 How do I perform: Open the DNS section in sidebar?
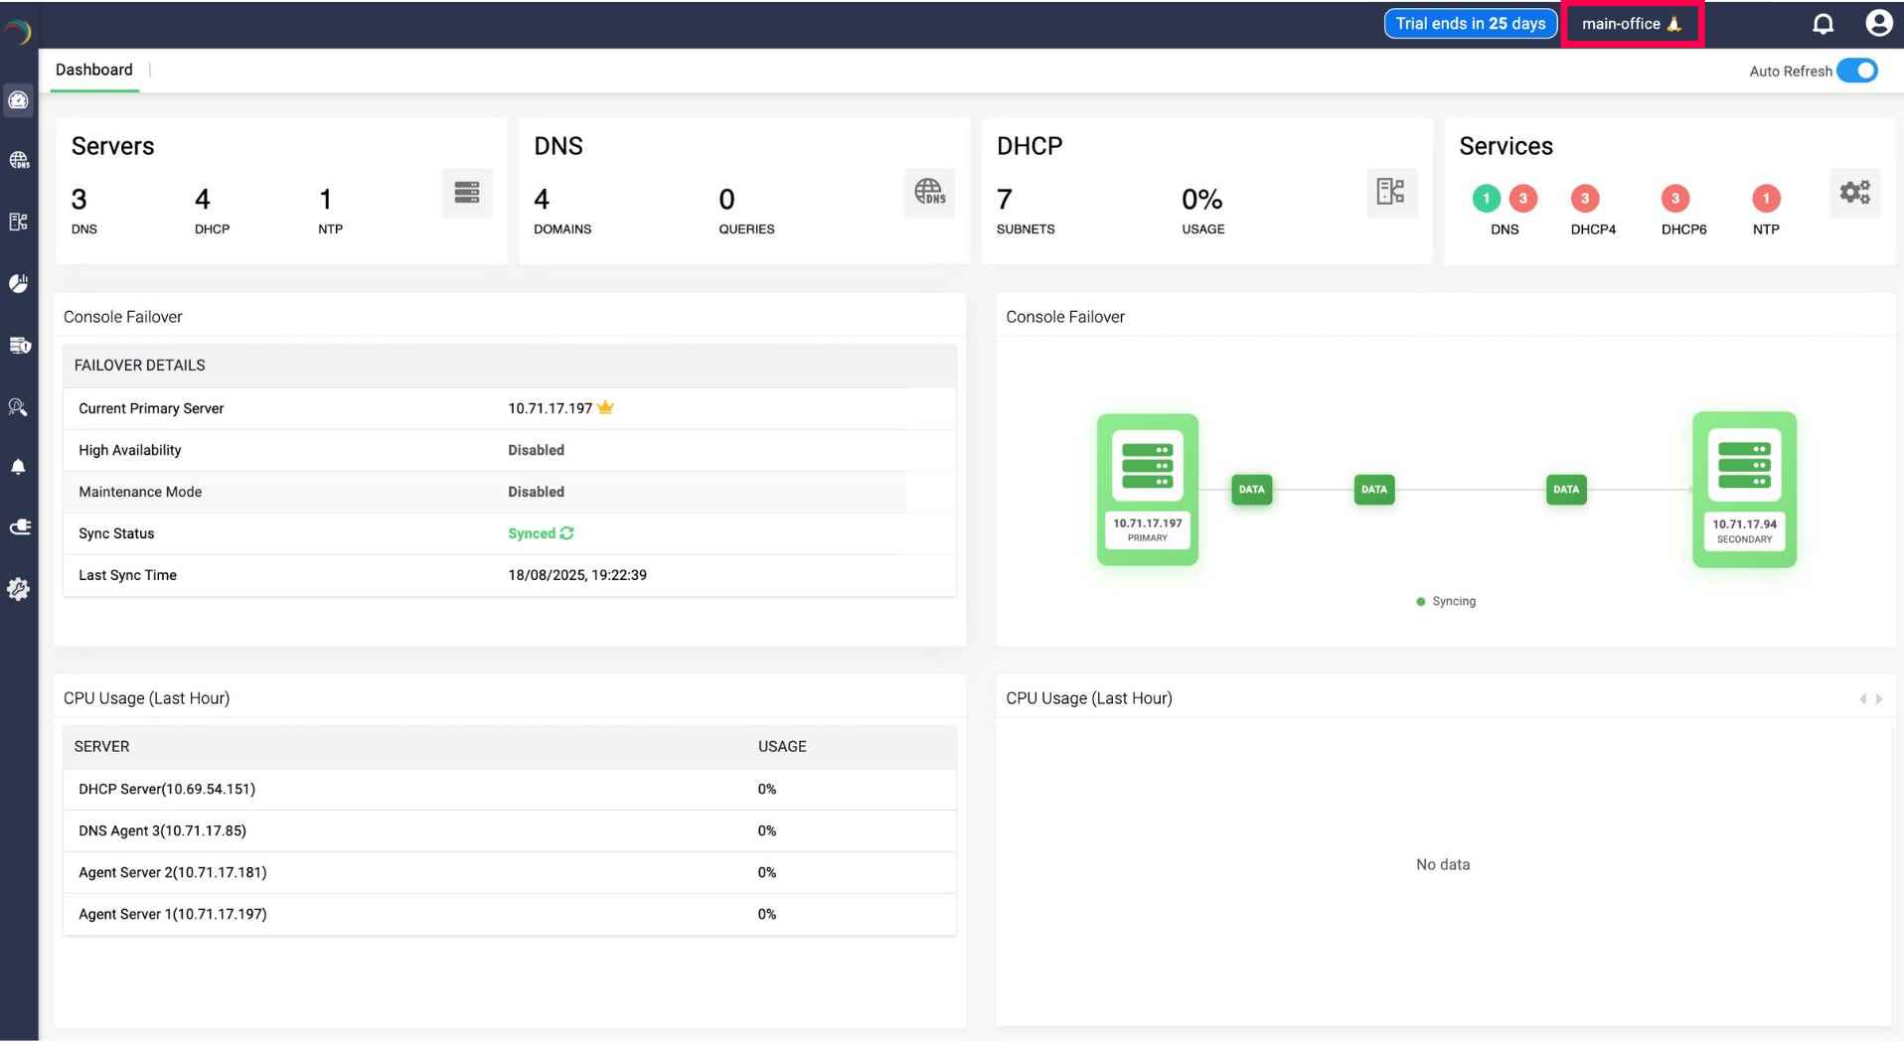pyautogui.click(x=19, y=160)
